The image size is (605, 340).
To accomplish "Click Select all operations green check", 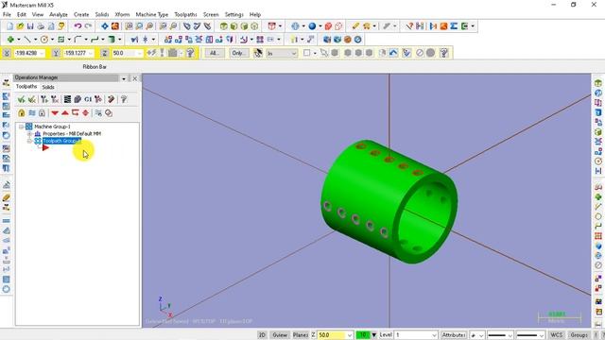I will pos(21,99).
